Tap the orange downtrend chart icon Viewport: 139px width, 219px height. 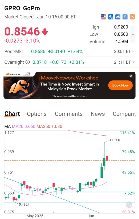coord(132,17)
